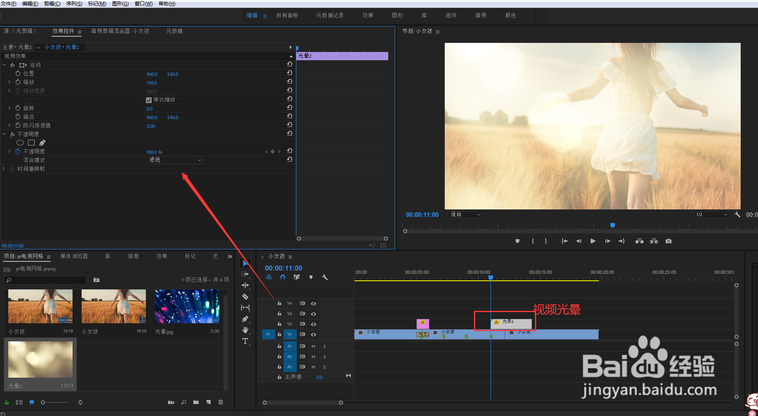Viewport: 758px width, 416px height.
Task: Hide the V4 track output with eye icon
Action: pyautogui.click(x=313, y=303)
